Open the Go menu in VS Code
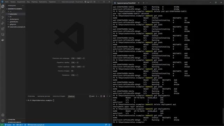The width and height of the screenshot is (224, 126). (x=34, y=2)
